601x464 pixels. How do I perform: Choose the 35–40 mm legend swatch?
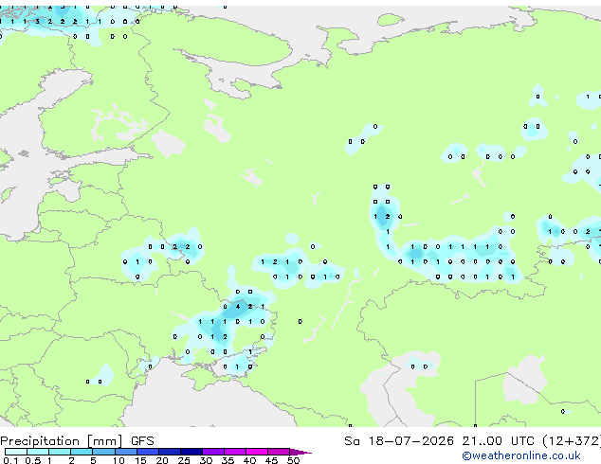coord(235,452)
